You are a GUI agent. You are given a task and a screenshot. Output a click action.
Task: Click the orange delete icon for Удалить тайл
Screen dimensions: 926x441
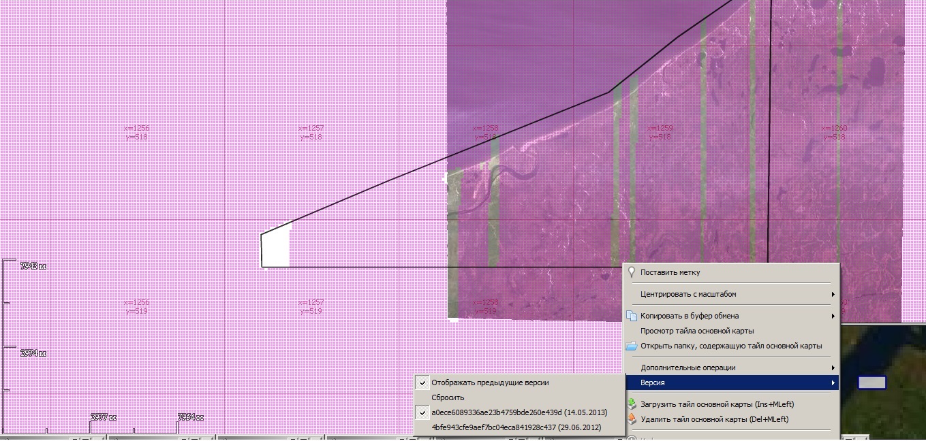[x=632, y=419]
